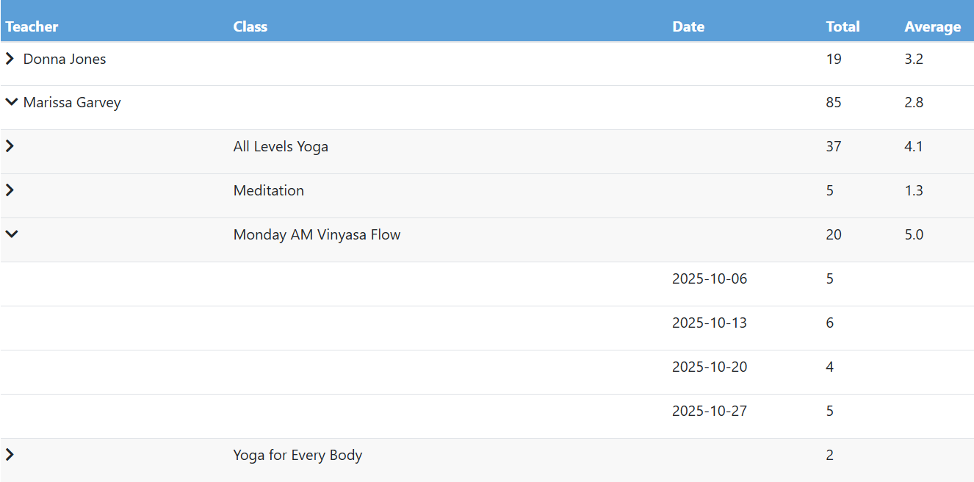The image size is (974, 482).
Task: Collapse the Marissa Garvey teacher row
Action: click(11, 103)
